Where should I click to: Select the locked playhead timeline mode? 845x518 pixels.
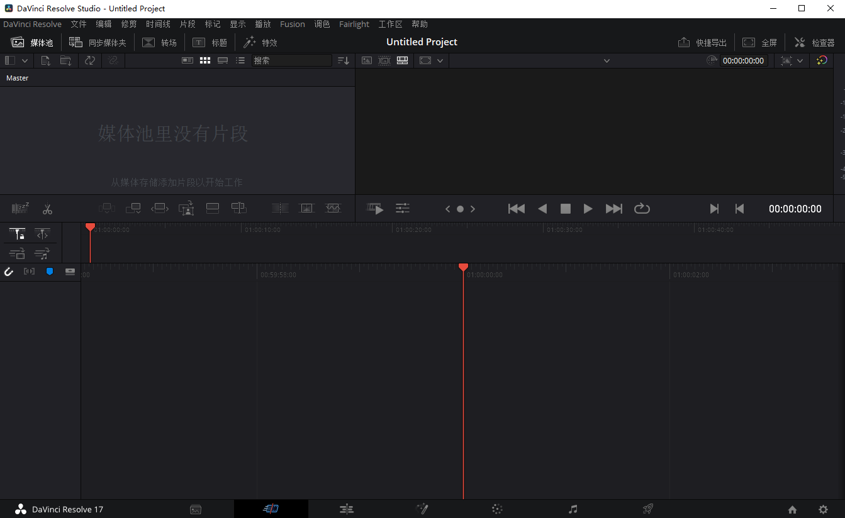pyautogui.click(x=18, y=234)
